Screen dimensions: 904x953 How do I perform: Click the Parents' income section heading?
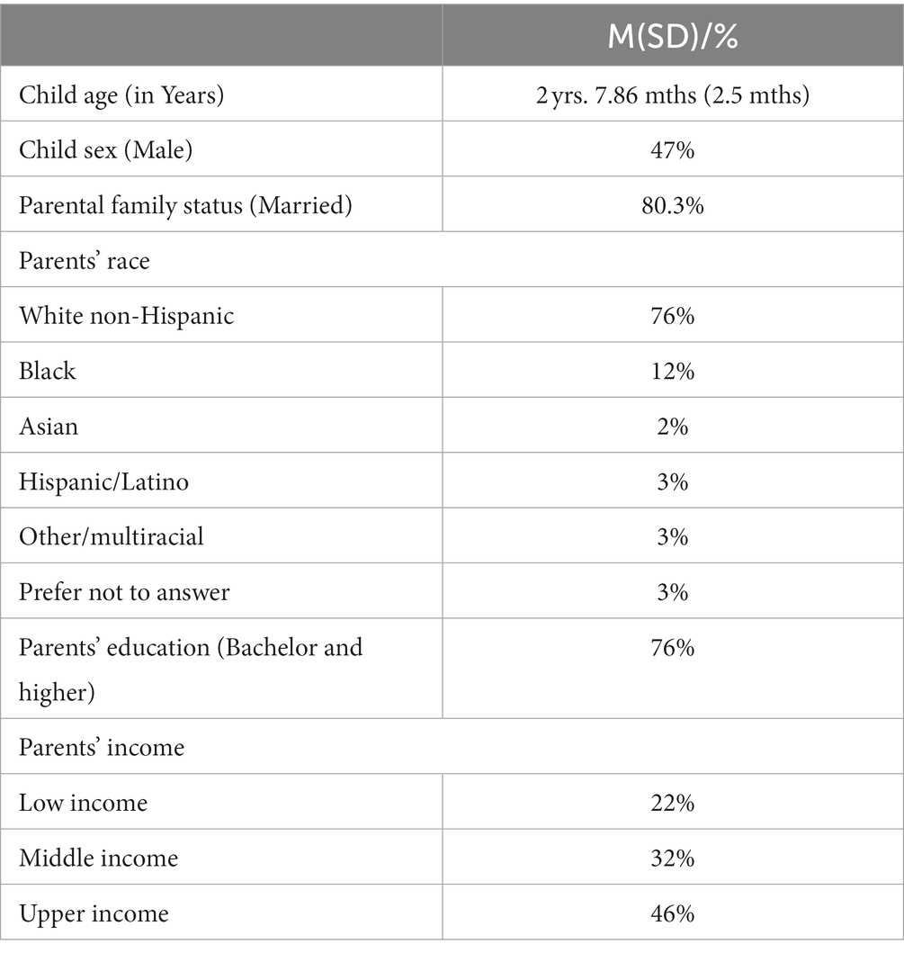point(102,748)
